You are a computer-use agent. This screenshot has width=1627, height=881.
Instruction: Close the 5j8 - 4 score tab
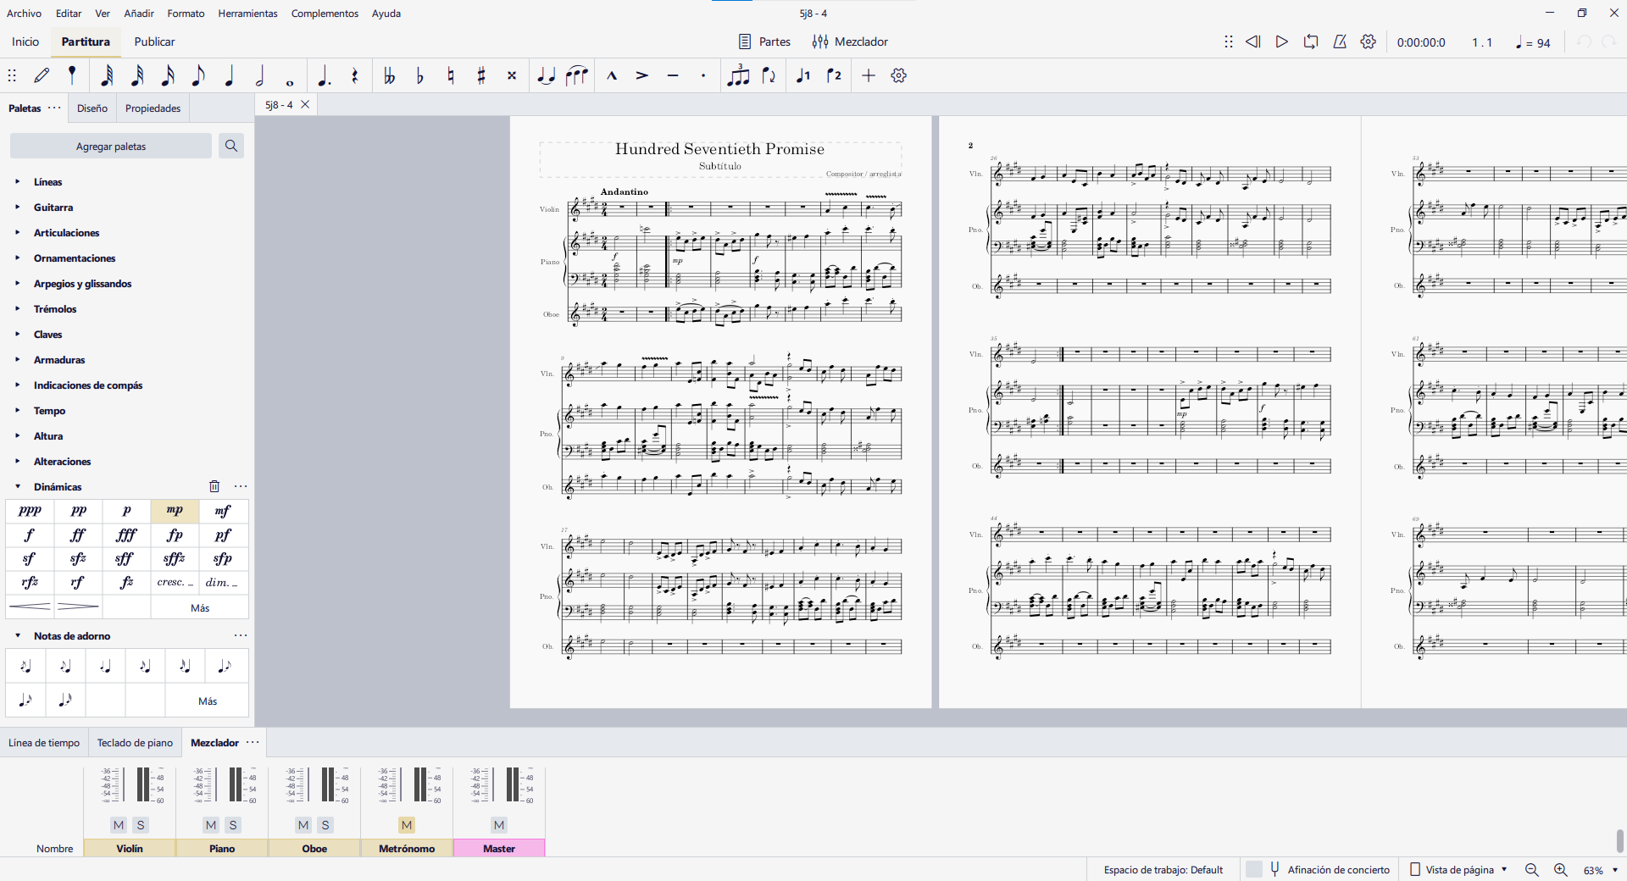[305, 104]
